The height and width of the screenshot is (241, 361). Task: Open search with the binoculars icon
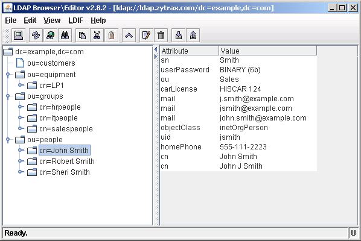pyautogui.click(x=65, y=36)
